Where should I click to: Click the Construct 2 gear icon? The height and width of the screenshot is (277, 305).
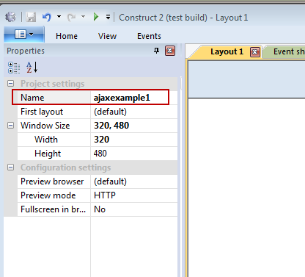point(11,17)
